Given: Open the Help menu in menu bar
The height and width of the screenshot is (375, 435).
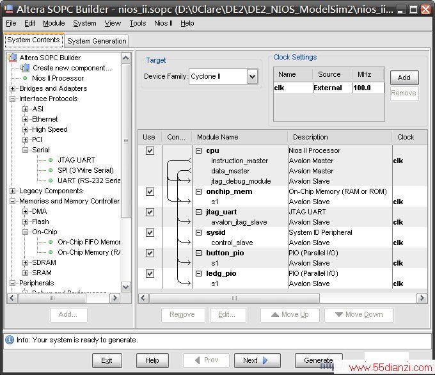Looking at the screenshot, I should click(187, 23).
